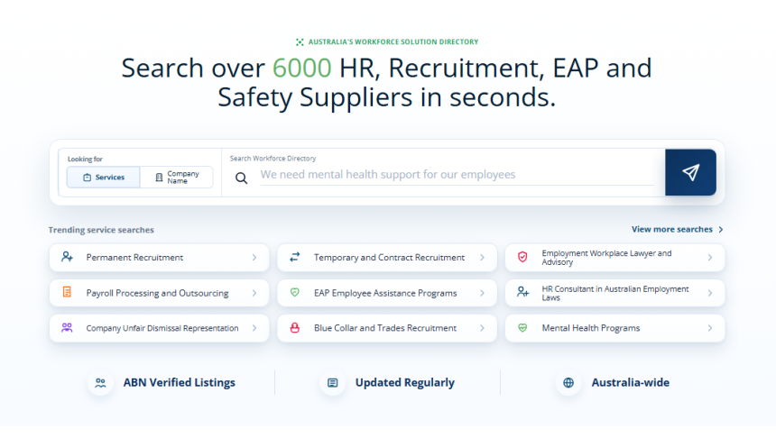Open Blue Collar and Trades Recruitment search
The image size is (776, 438).
point(387,328)
